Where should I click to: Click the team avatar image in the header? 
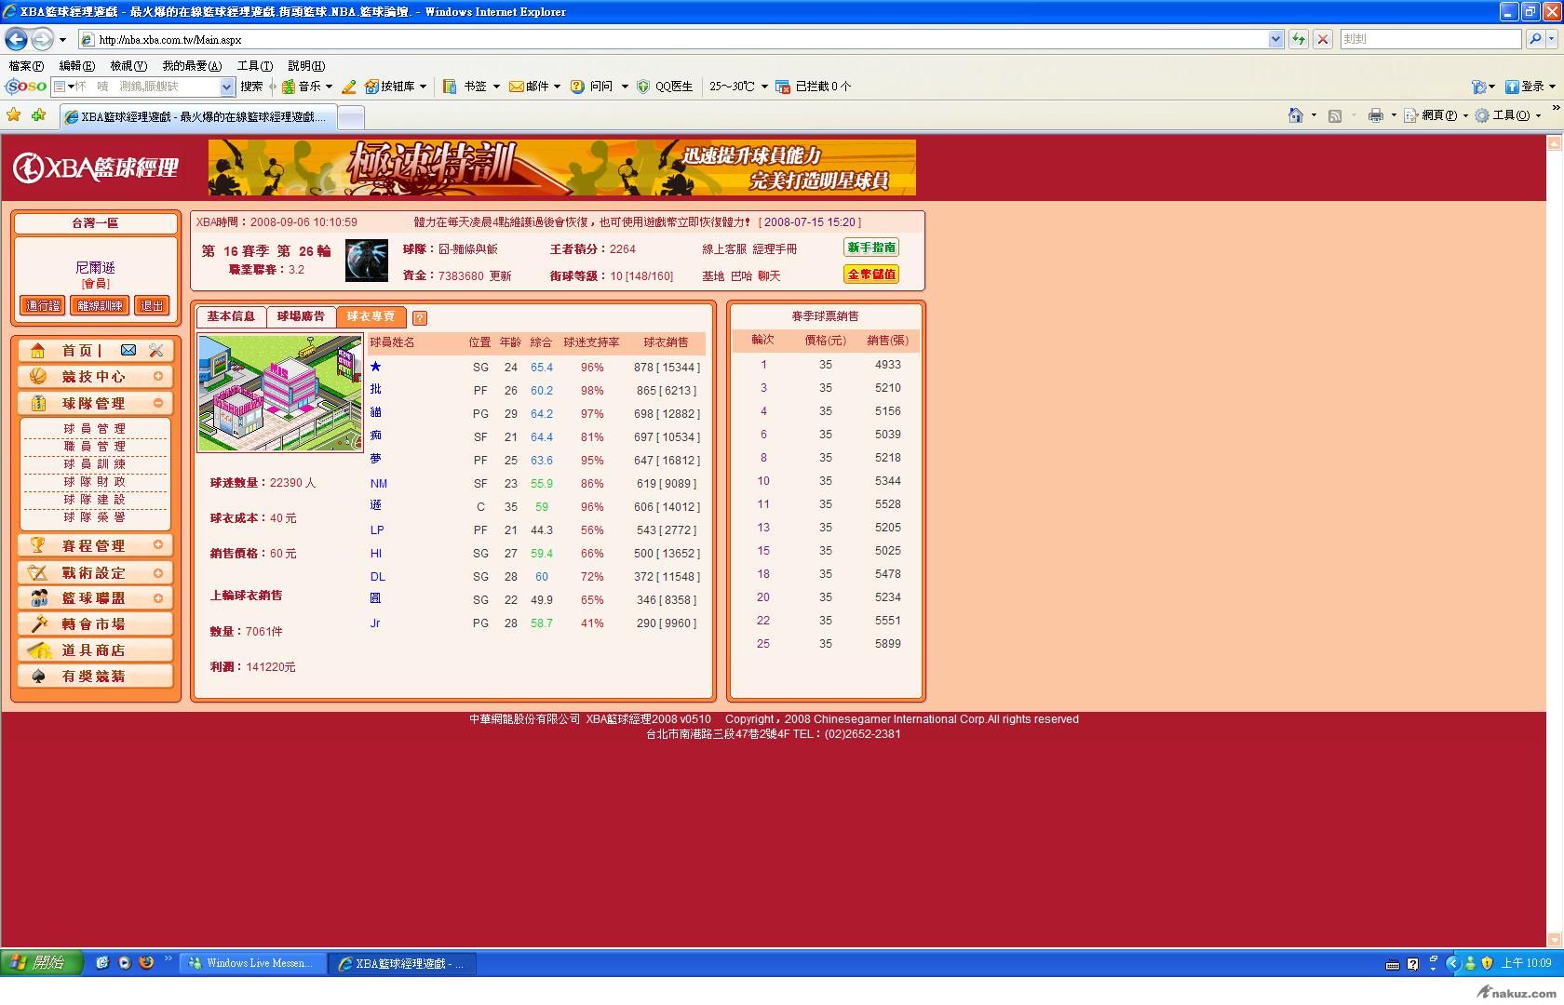[367, 261]
